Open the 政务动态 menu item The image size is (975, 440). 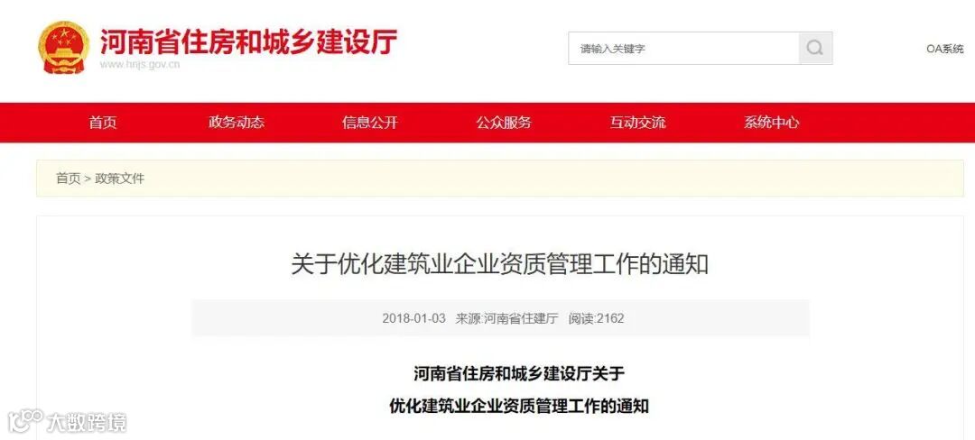(x=237, y=123)
